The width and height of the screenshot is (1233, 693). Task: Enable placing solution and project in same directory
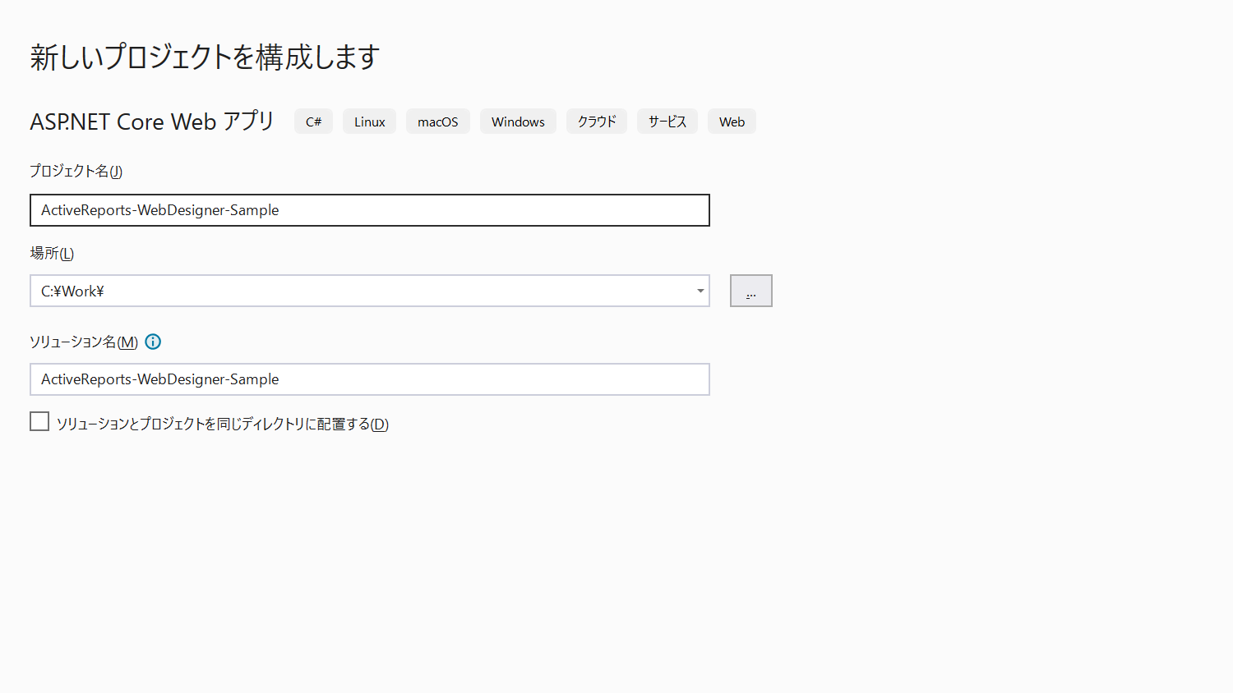tap(39, 421)
